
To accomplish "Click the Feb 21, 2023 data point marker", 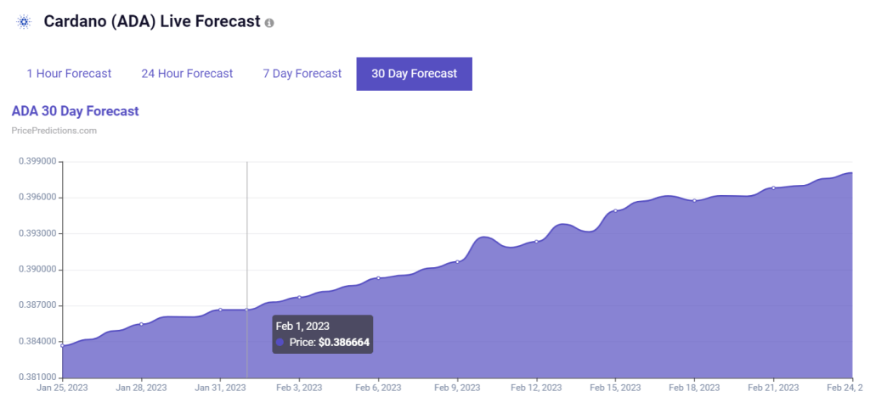I will (x=773, y=187).
